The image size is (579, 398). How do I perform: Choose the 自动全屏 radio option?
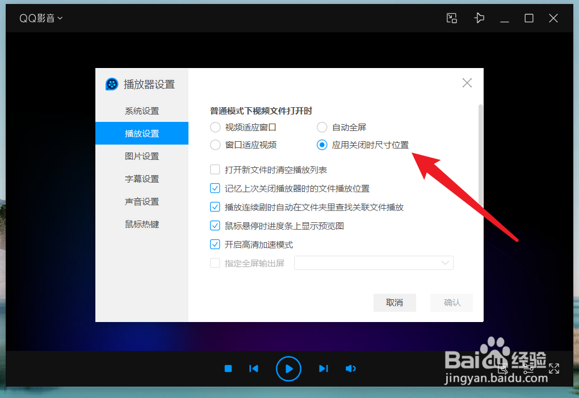point(322,127)
